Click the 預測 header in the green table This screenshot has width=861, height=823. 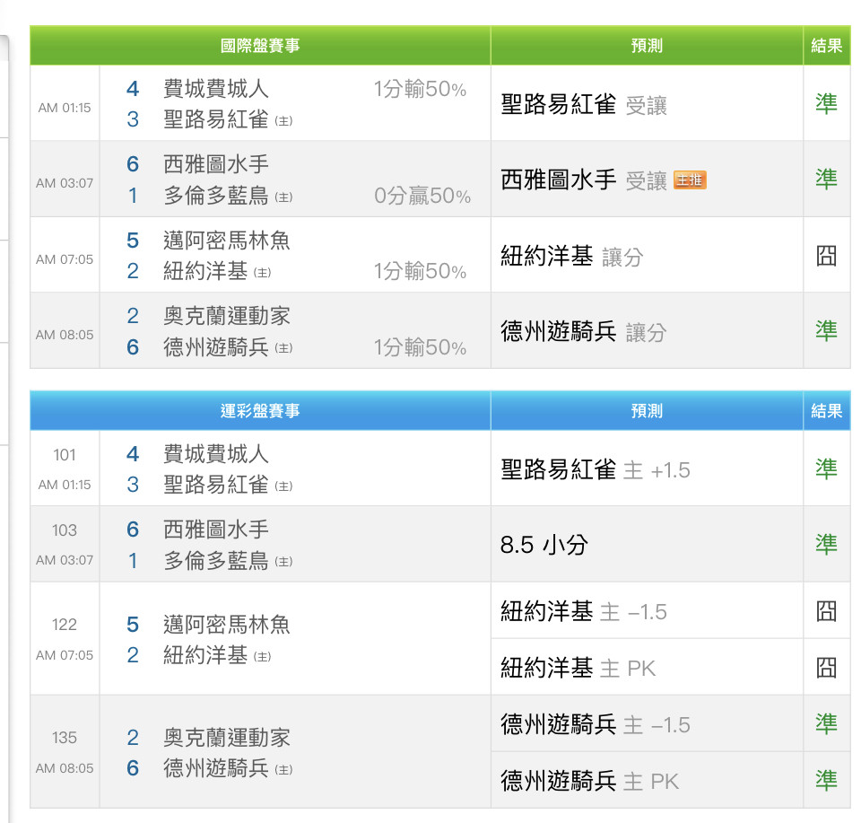click(x=647, y=46)
